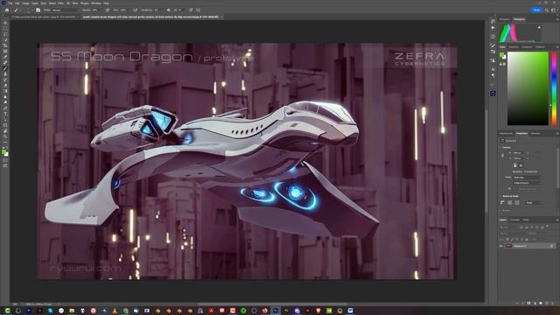Open the brush settings panel icon
The image size is (560, 315).
click(x=38, y=10)
